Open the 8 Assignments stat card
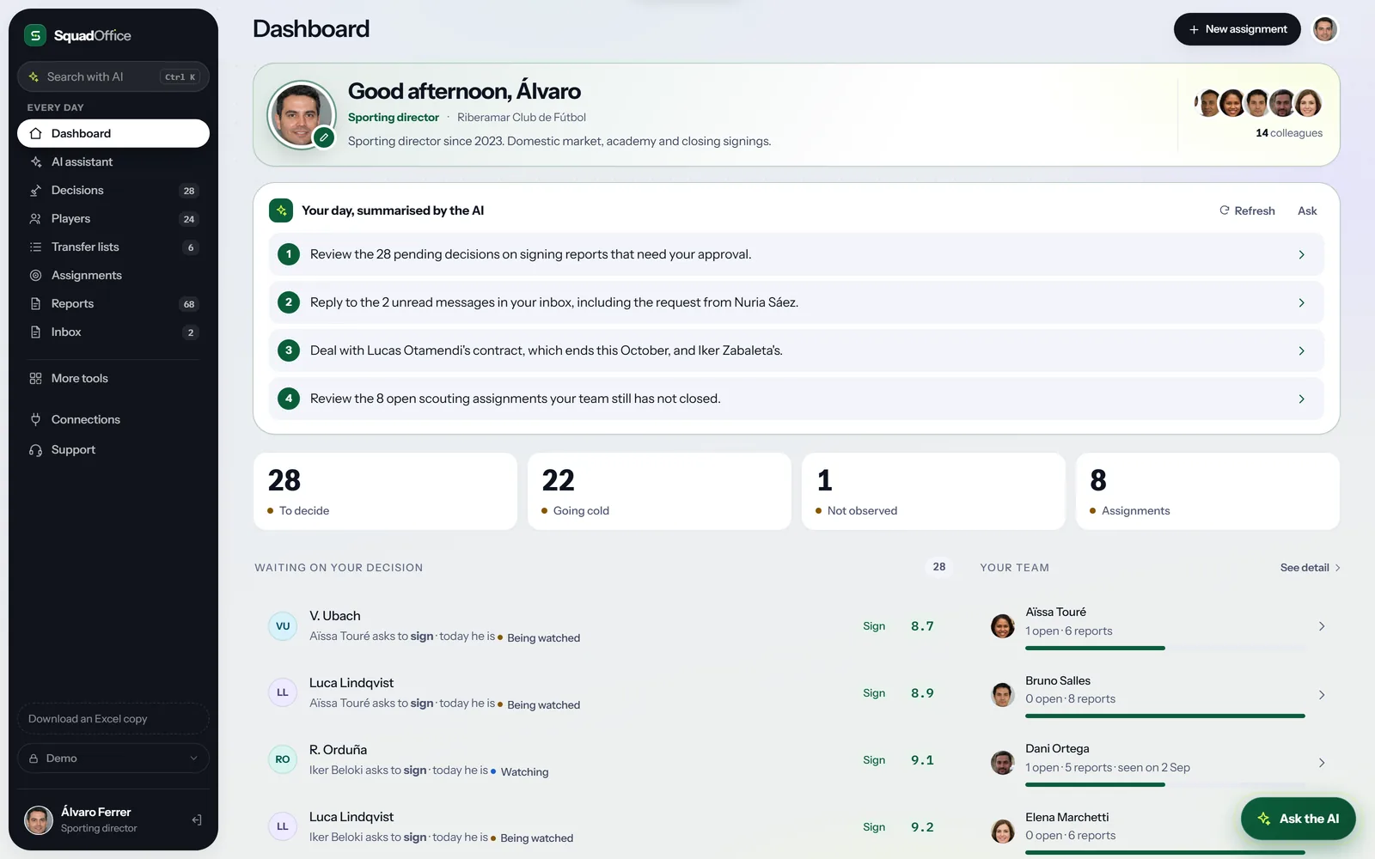This screenshot has height=859, width=1375. [1207, 491]
